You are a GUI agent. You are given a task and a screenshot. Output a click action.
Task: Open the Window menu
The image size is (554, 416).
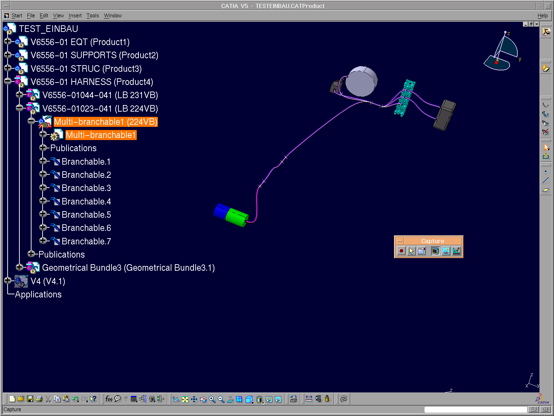113,16
